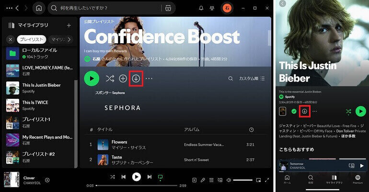
Task: Create new item with library plus button
Action: tap(69, 25)
